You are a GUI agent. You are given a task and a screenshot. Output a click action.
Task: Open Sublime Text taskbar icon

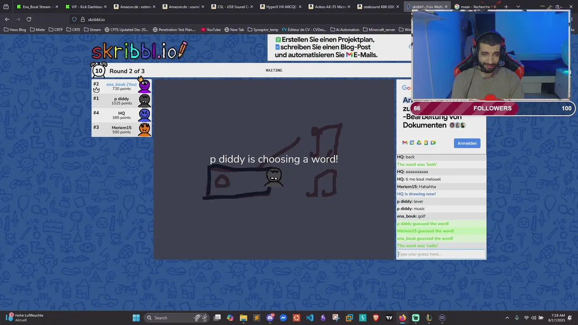[257, 318]
